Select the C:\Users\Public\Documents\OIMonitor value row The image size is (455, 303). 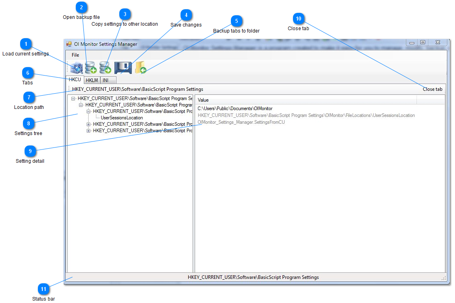[x=235, y=109]
